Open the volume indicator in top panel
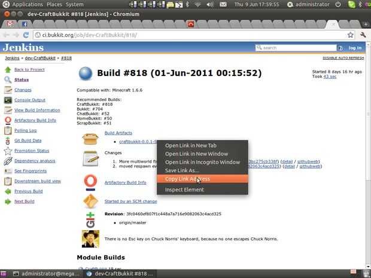Viewport: 371px width, 278px height. [x=209, y=4]
